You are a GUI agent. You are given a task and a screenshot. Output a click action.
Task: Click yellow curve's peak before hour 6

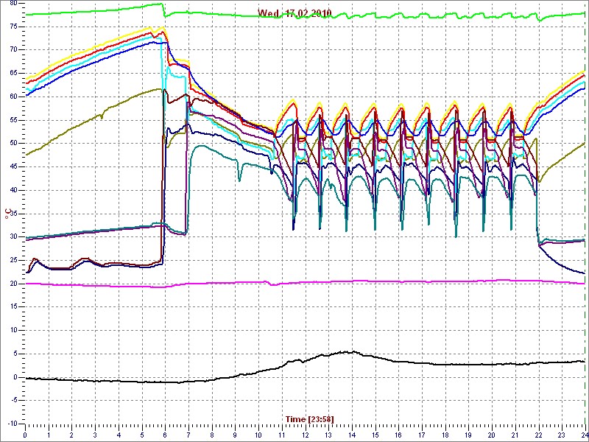151,28
